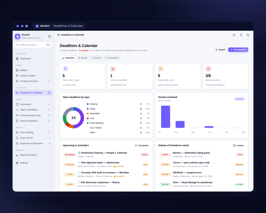
Task: Switch to the Month tab
Action: point(83,58)
